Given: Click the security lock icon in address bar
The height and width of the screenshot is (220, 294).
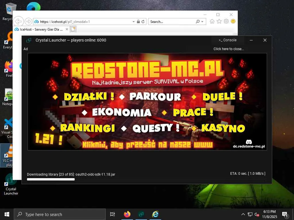Looking at the screenshot, I should [138, 21].
